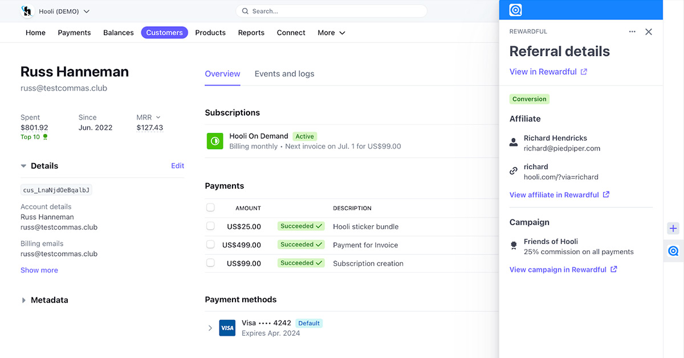
Task: Open the Hooli (DEMO) account dropdown
Action: pyautogui.click(x=64, y=11)
